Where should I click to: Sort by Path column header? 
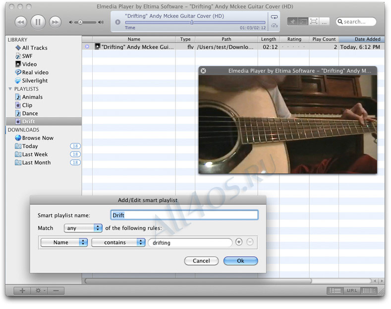pyautogui.click(x=226, y=39)
